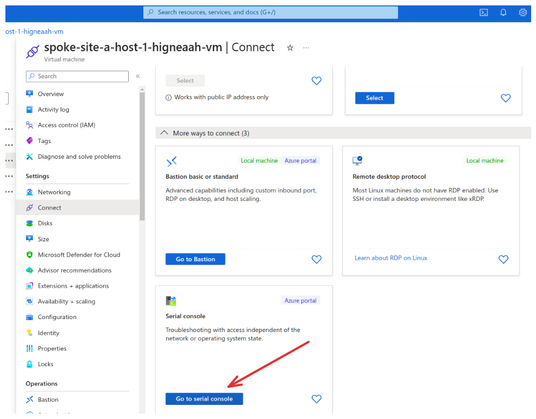Click the breadcrumb link ost-1-higneaah-vm
The width and height of the screenshot is (536, 419).
click(34, 32)
